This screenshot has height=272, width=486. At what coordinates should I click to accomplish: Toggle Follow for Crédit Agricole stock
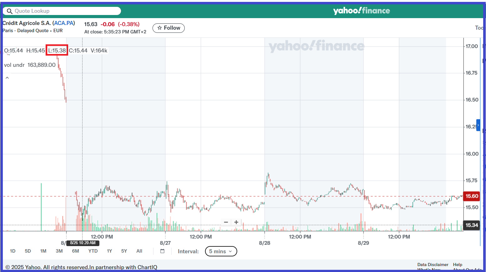(168, 28)
